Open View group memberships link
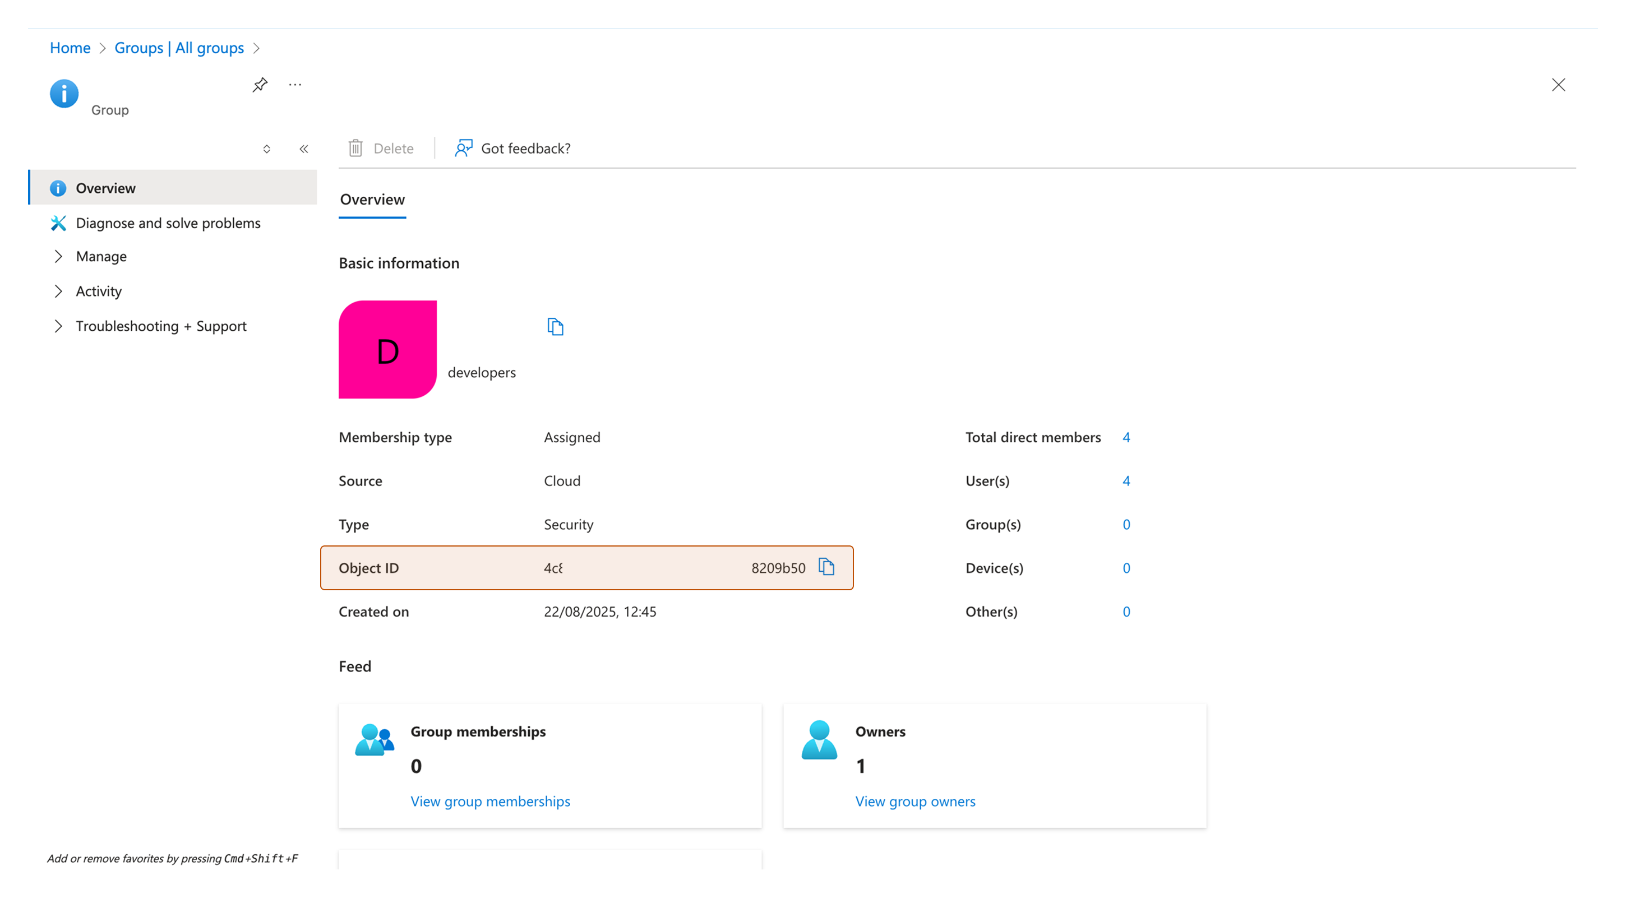Screen dimensions: 1626x898 490,801
